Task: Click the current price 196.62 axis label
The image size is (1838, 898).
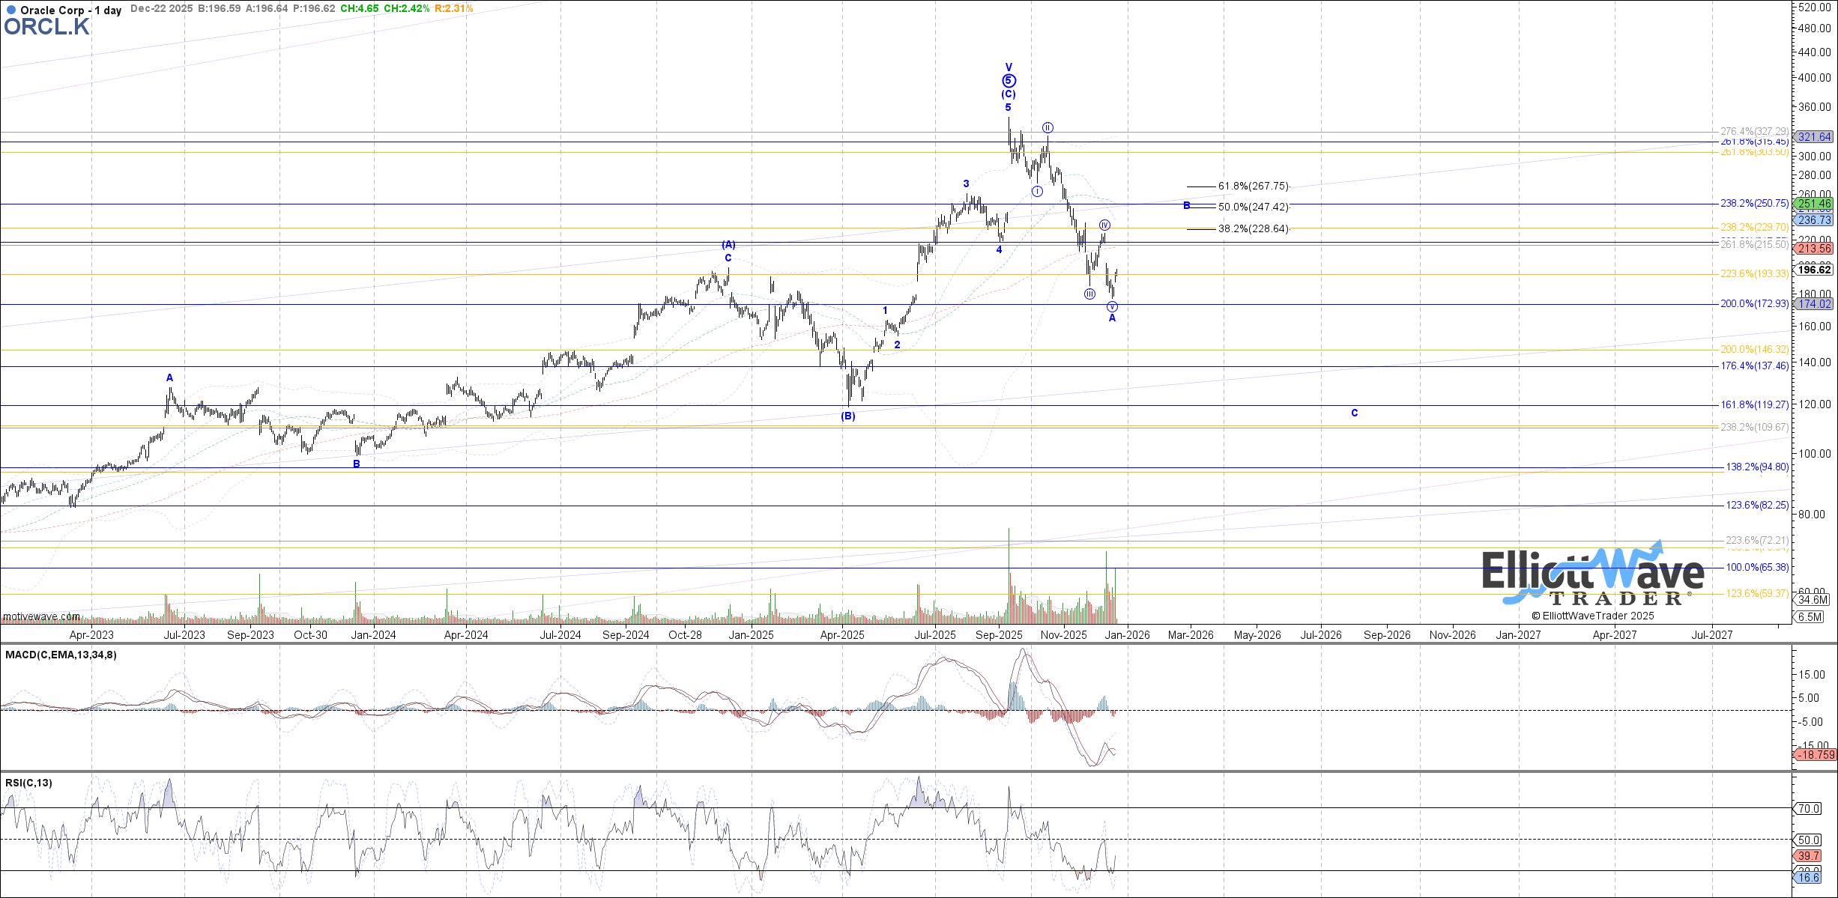Action: [1815, 270]
